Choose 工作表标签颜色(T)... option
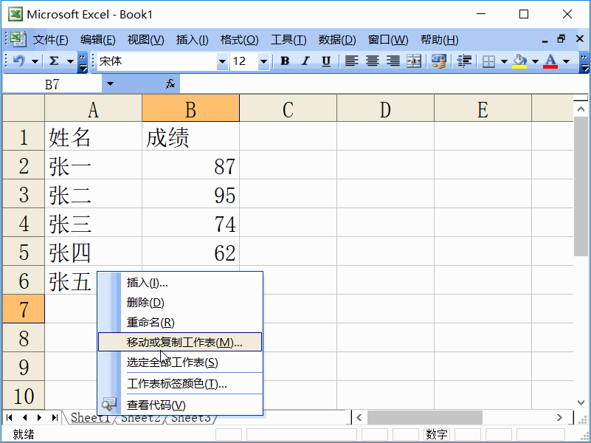Viewport: 591px width, 443px height. (180, 384)
